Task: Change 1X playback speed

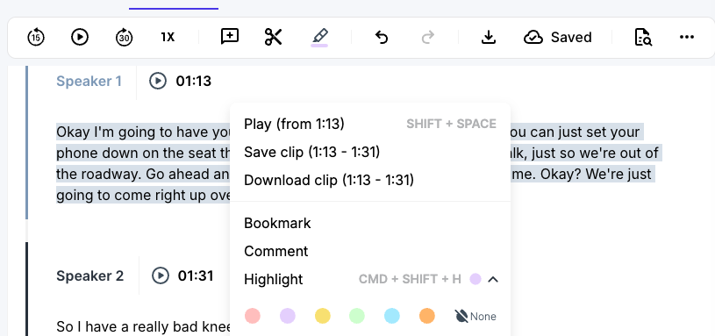Action: click(168, 37)
